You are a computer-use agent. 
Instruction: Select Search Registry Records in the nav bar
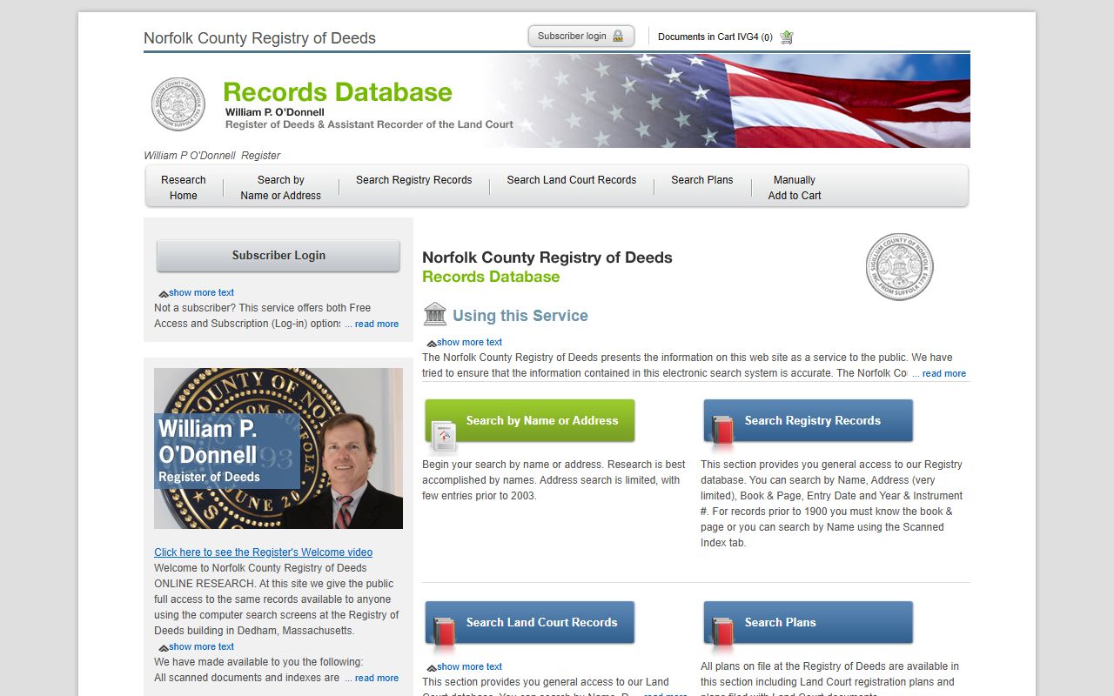(413, 180)
